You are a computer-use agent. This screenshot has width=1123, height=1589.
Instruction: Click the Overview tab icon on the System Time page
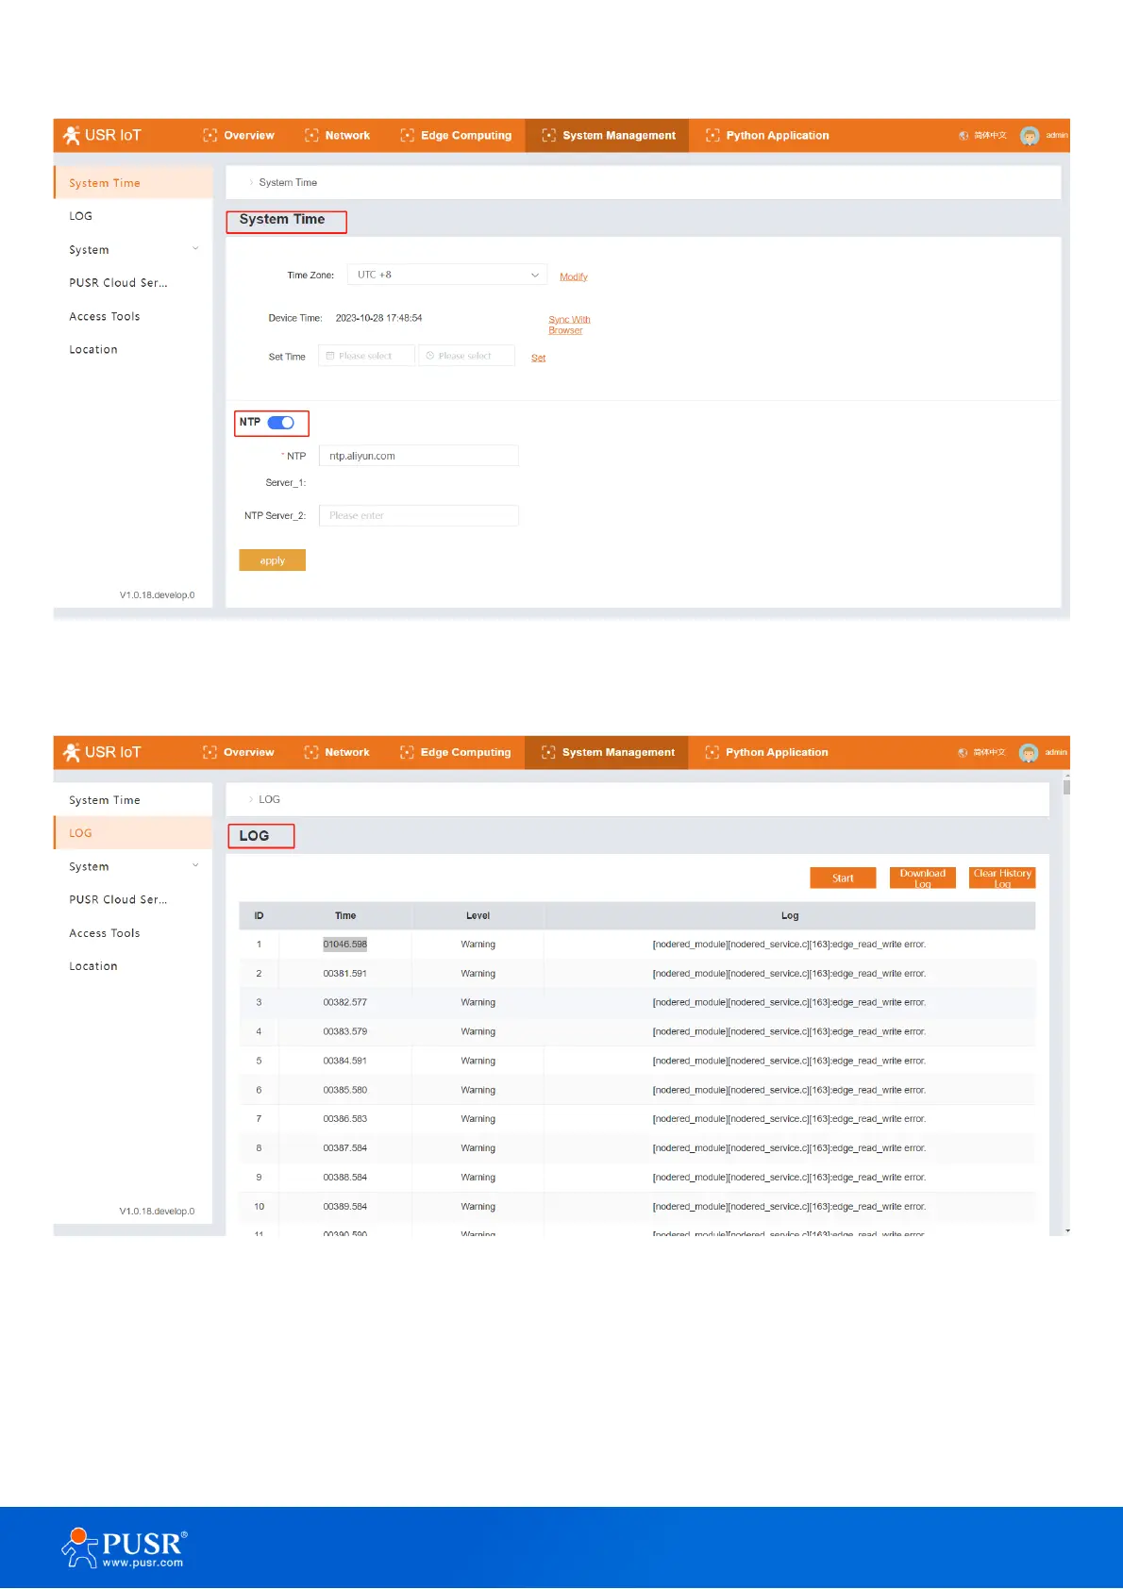point(210,136)
